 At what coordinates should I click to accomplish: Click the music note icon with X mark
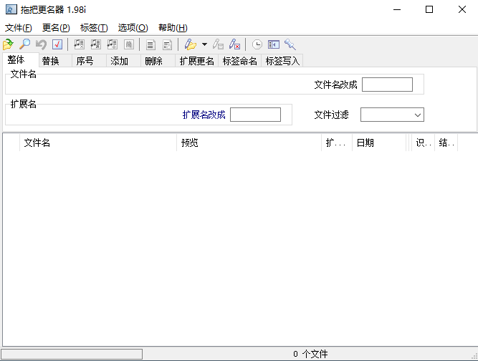[x=80, y=44]
